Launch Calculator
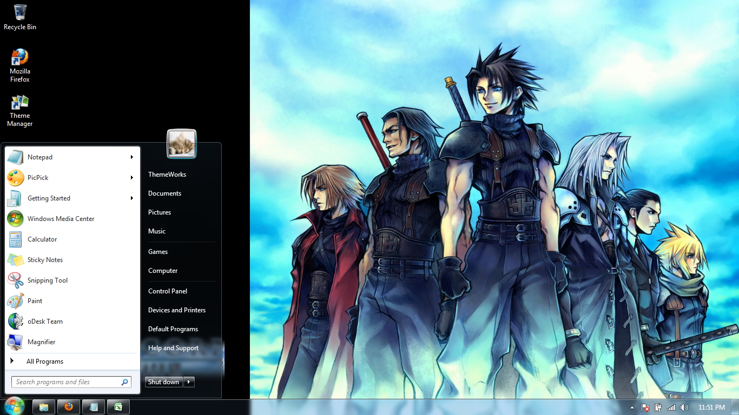Image resolution: width=739 pixels, height=415 pixels. (x=42, y=239)
